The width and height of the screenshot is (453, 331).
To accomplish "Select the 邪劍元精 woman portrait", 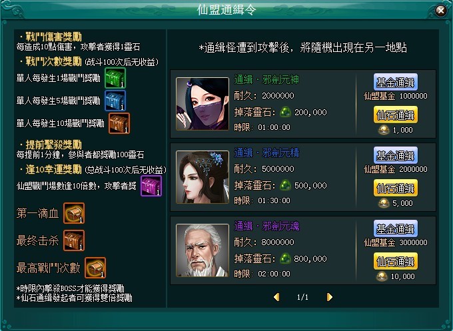I will click(203, 177).
